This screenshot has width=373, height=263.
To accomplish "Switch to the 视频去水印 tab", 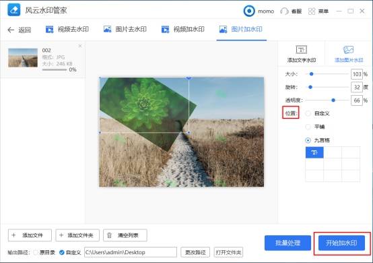I will click(67, 29).
